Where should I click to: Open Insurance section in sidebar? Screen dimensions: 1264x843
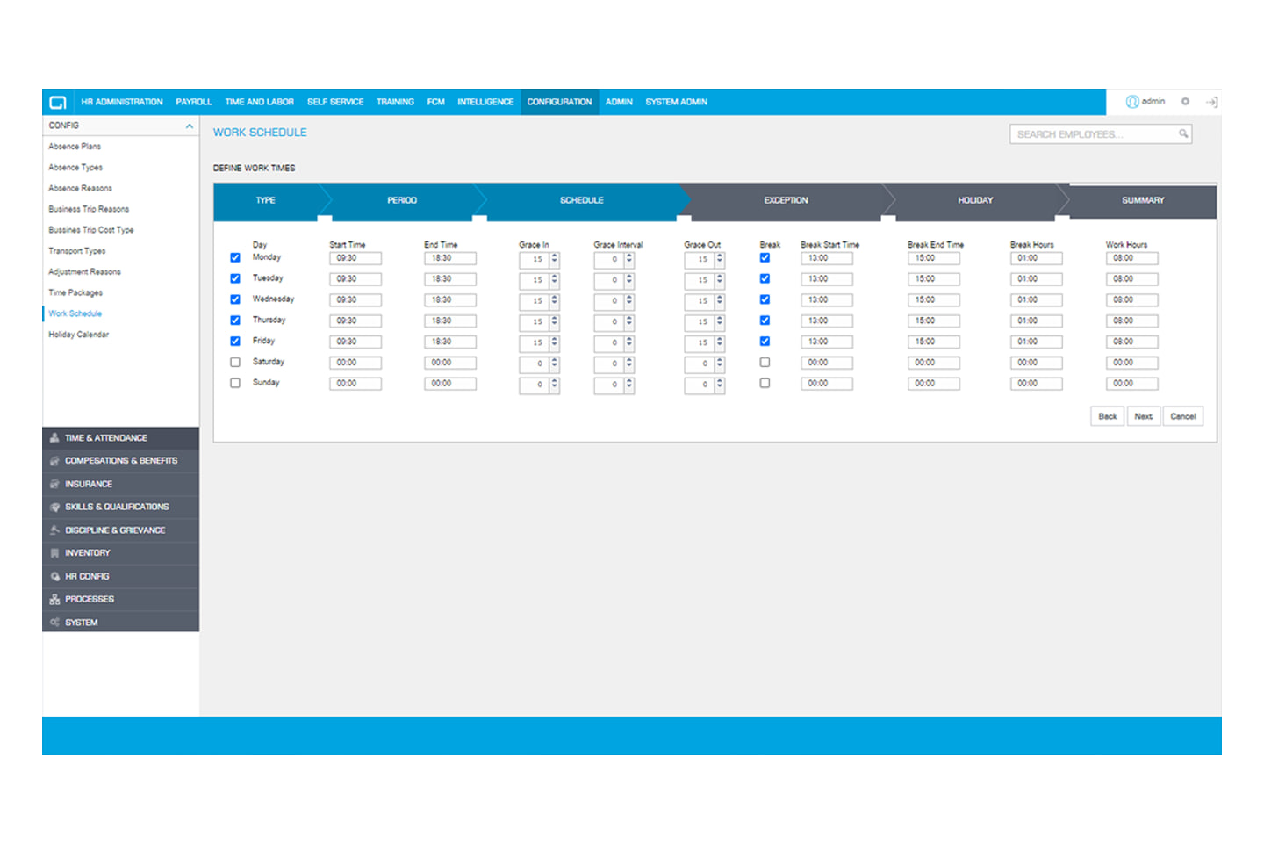(x=120, y=484)
